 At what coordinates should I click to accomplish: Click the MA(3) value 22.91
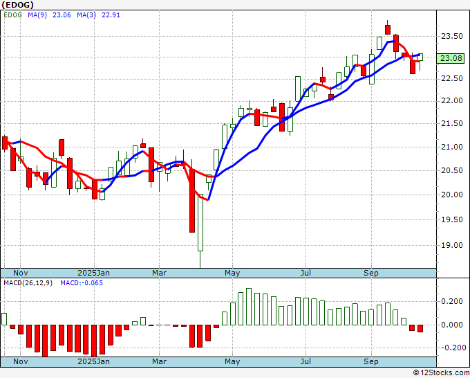[x=111, y=15]
